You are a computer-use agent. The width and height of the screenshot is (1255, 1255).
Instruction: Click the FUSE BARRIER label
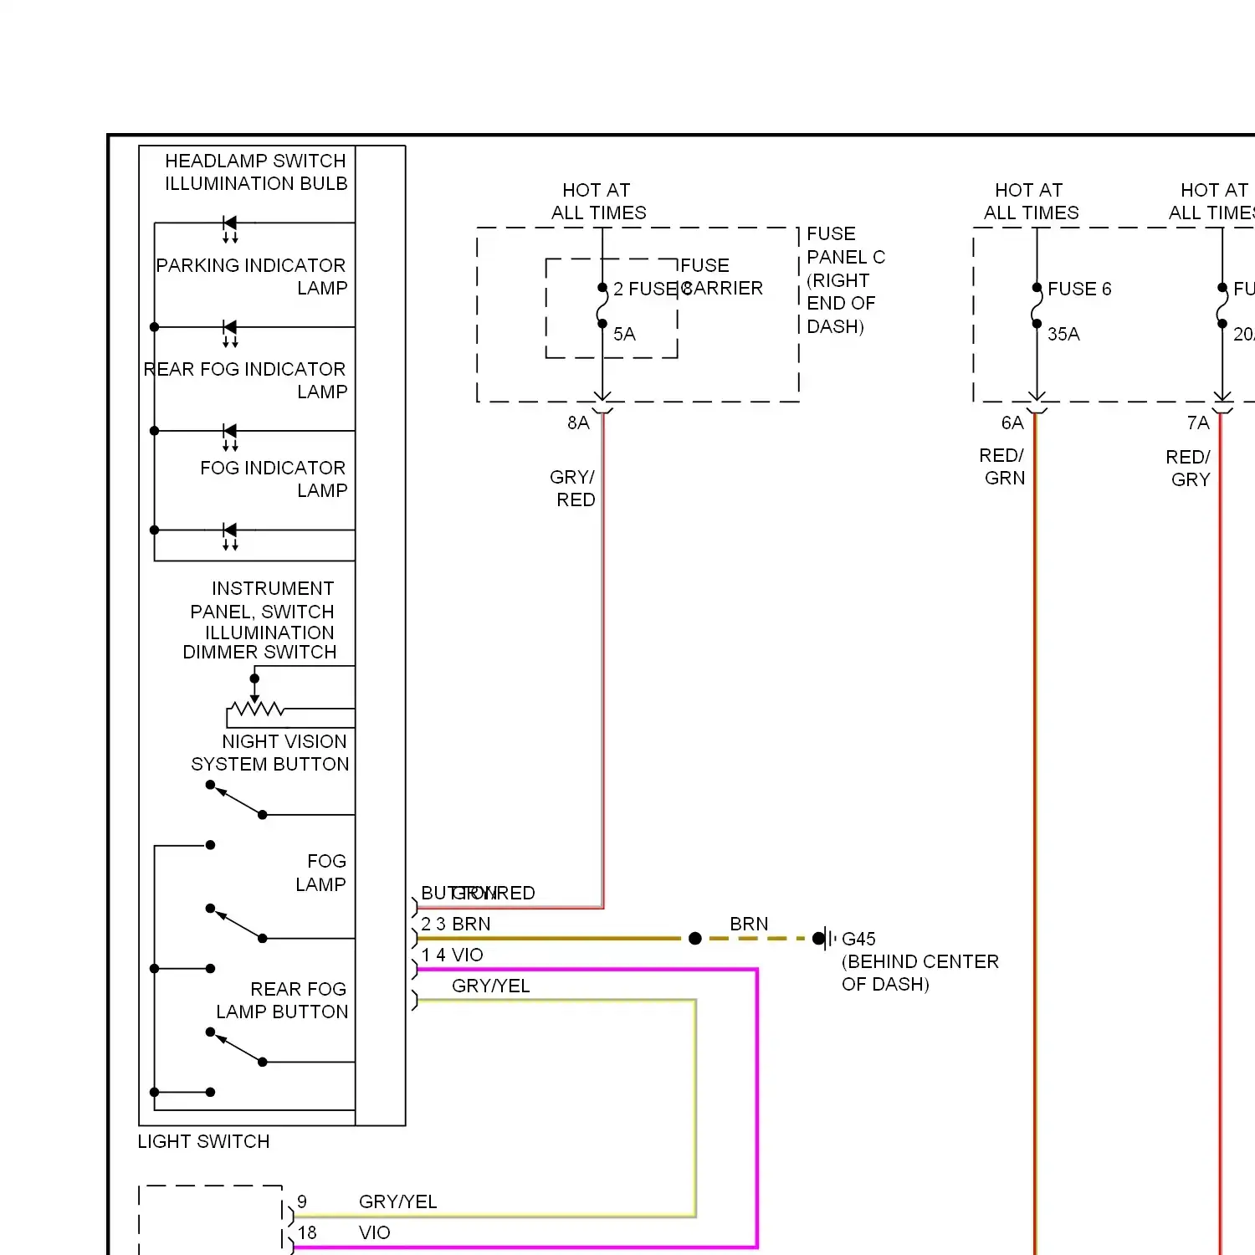721,276
